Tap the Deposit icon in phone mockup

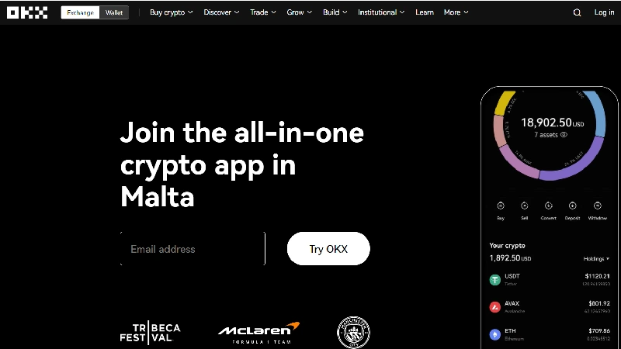tap(572, 206)
